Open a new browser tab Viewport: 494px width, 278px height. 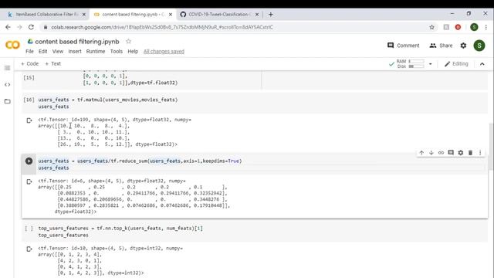coord(271,15)
